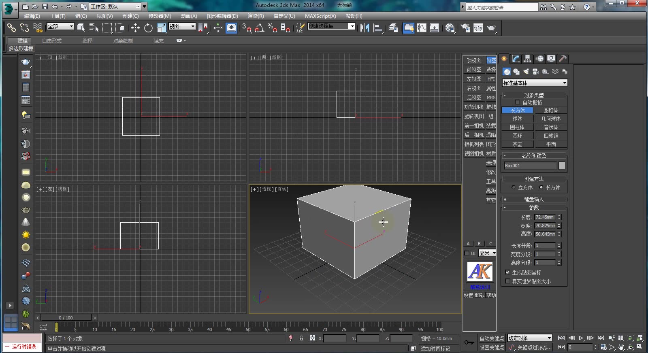Click the 球体 object type button
This screenshot has width=648, height=353.
517,119
